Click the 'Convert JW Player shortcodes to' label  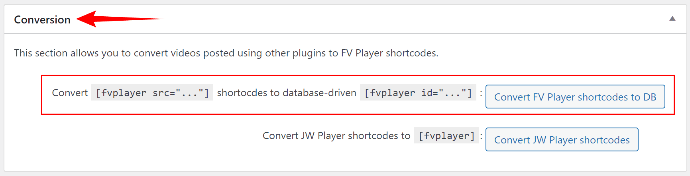point(336,135)
